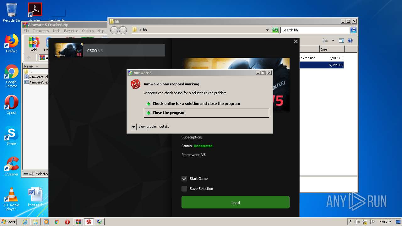Open the Windows Explorer taskbar button
The height and width of the screenshot is (226, 402).
(x=35, y=222)
